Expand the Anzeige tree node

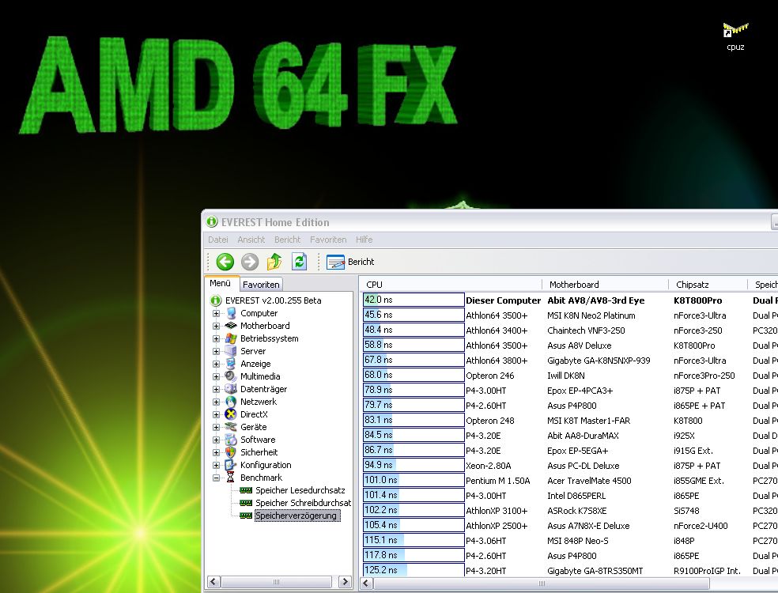217,364
